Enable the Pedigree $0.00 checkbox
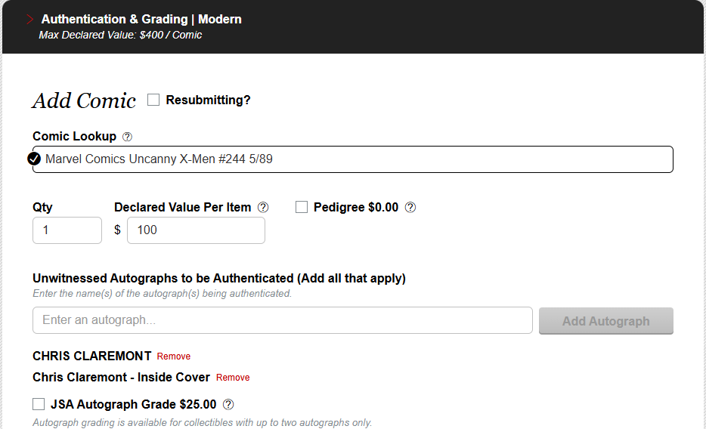Image resolution: width=706 pixels, height=429 pixels. 302,207
